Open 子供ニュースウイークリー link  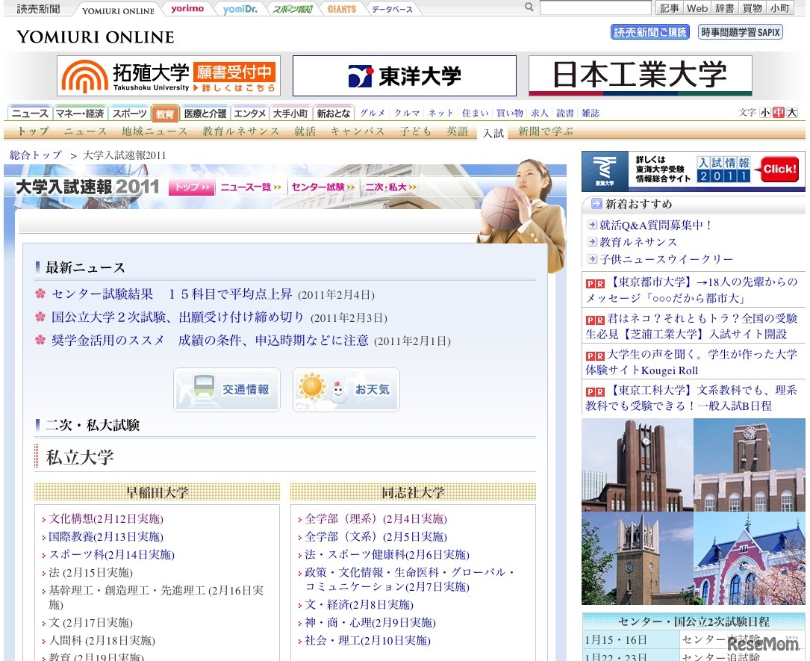pos(667,259)
